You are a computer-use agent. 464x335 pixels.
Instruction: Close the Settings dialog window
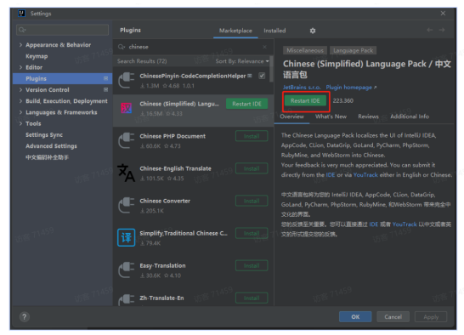point(443,14)
